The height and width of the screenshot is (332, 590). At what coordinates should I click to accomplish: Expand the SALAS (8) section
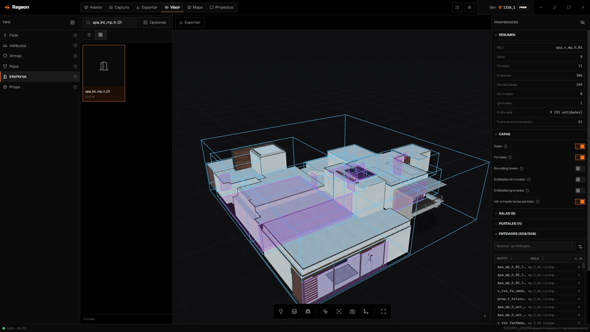click(x=507, y=213)
